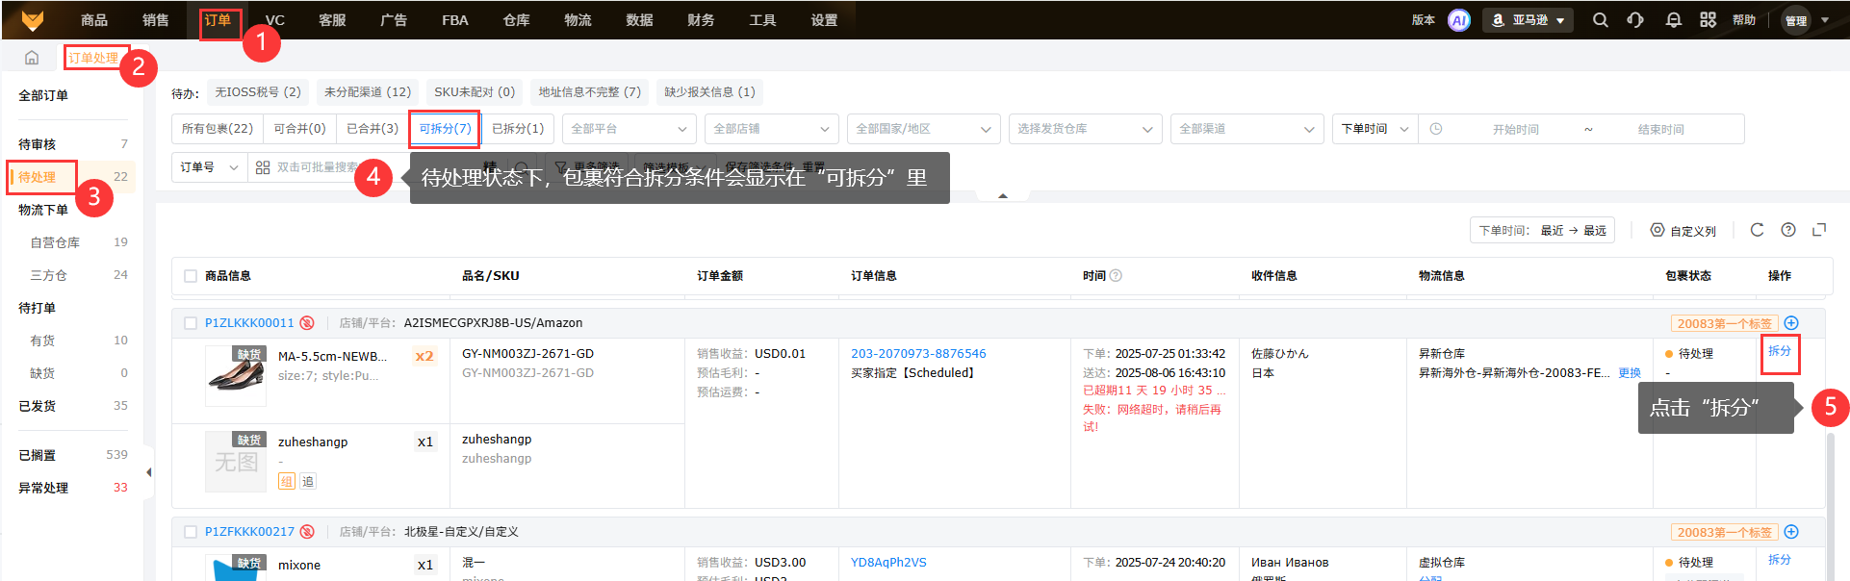Click 拆分 for order P1ZLKKK00011

click(x=1779, y=351)
